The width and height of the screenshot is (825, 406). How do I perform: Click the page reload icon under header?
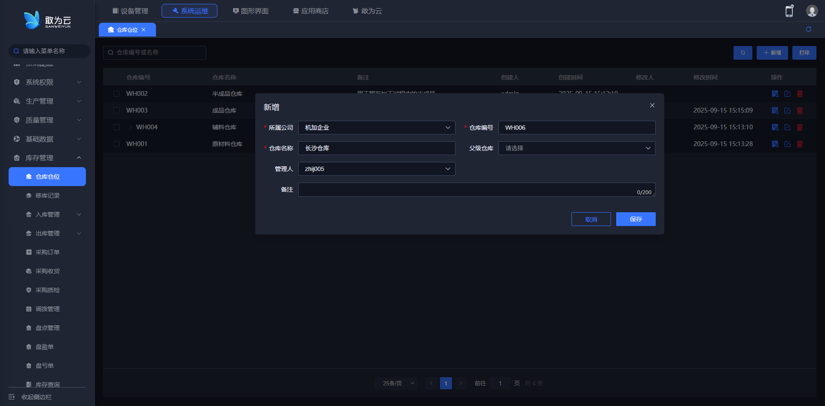tap(809, 29)
